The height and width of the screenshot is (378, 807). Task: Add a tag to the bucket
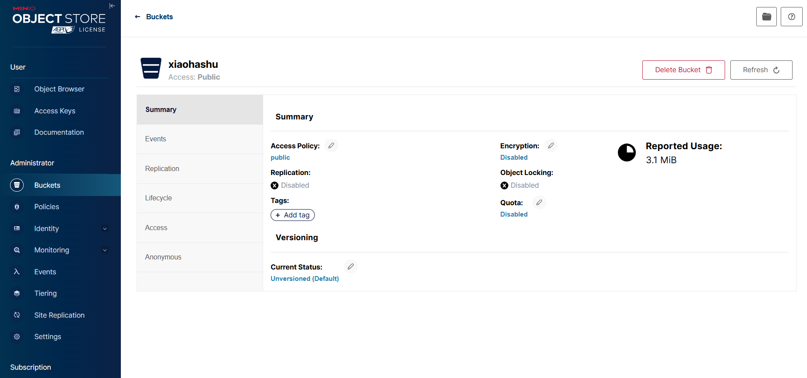click(x=292, y=215)
